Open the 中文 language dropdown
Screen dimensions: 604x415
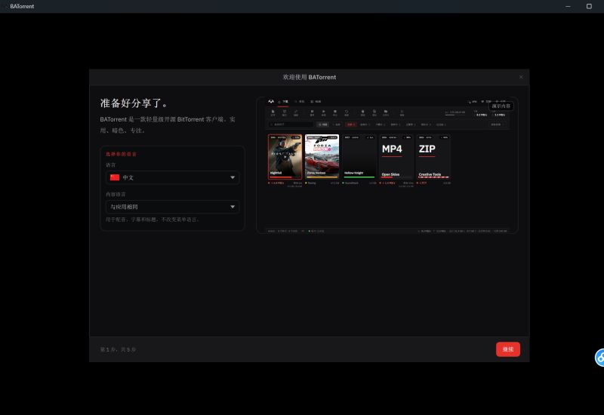173,177
